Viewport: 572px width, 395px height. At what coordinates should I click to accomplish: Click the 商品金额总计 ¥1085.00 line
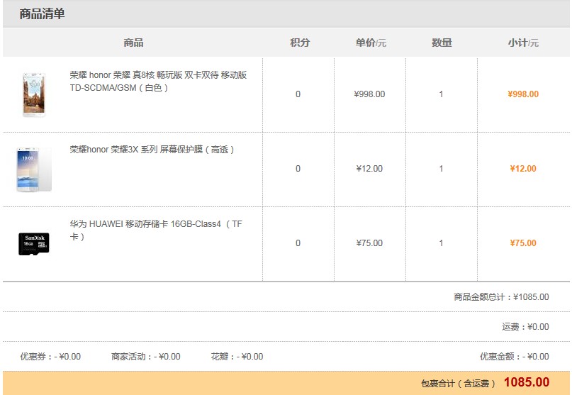point(501,297)
